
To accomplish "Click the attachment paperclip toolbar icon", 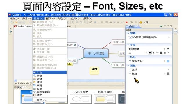I will [x=90, y=22].
